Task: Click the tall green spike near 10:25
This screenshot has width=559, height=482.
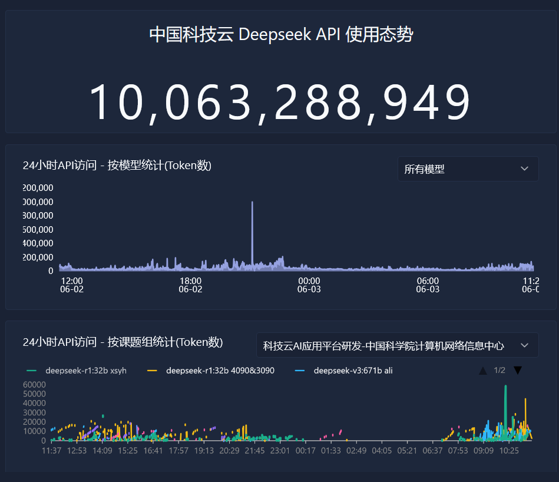Action: (x=505, y=407)
